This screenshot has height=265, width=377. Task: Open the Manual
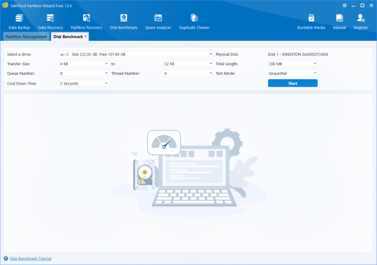(339, 22)
